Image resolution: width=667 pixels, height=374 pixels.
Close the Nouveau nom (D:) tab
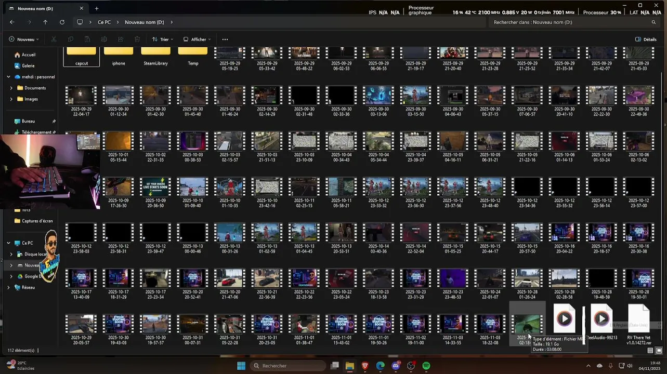82,8
